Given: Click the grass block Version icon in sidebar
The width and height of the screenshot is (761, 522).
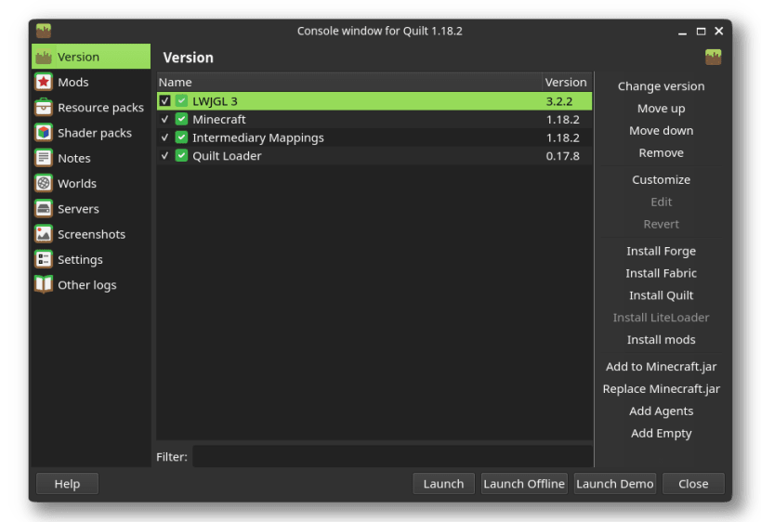Looking at the screenshot, I should click(x=44, y=57).
